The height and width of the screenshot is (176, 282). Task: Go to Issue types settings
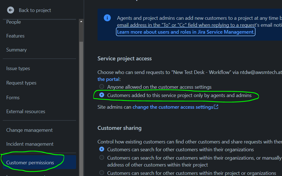(19, 68)
